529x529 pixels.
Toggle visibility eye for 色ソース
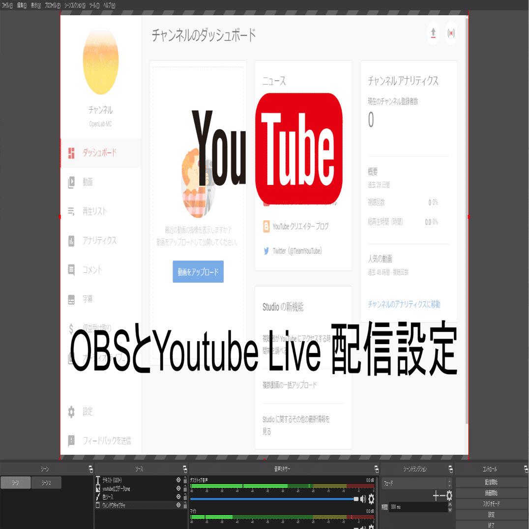click(x=178, y=497)
